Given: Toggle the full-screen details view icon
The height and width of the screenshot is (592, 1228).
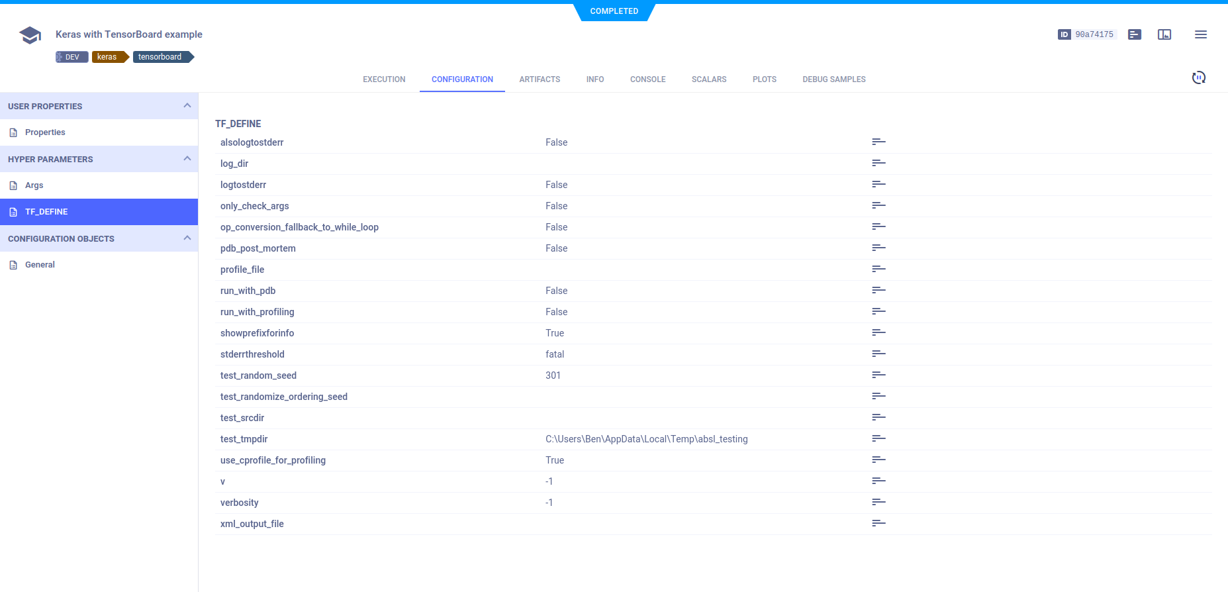Looking at the screenshot, I should 1164,34.
